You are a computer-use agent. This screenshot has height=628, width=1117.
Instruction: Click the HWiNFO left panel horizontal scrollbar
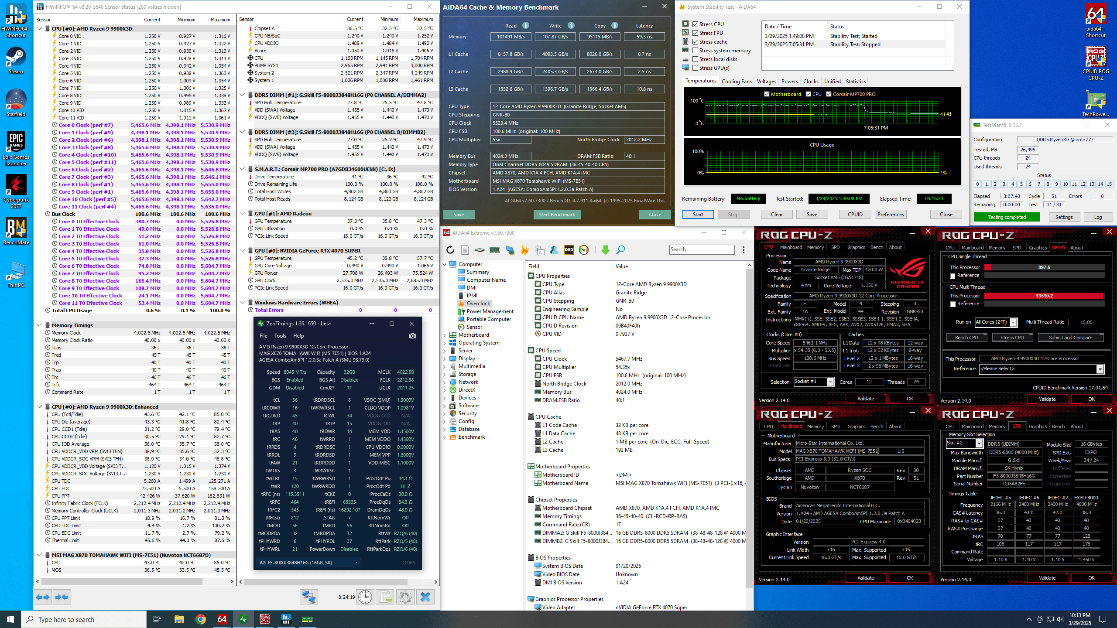click(x=122, y=581)
